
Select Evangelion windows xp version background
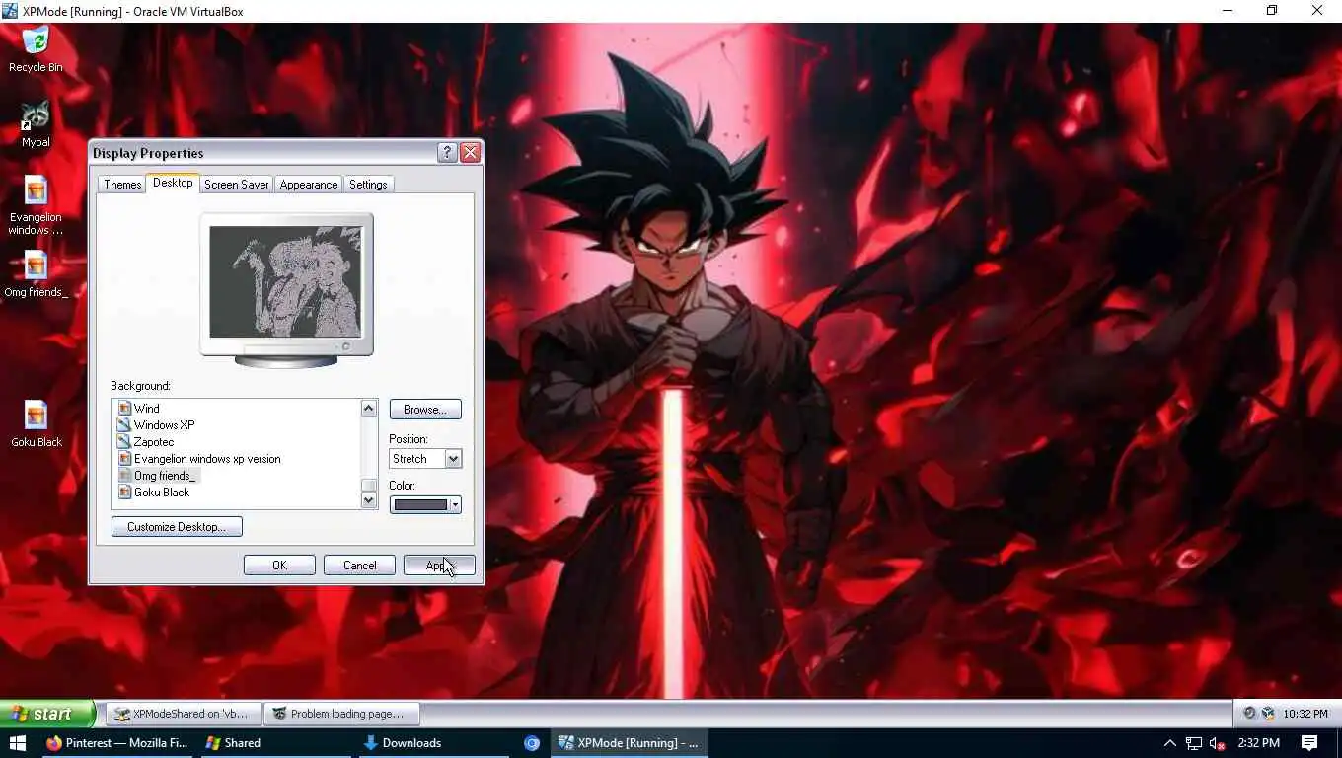[x=207, y=459]
